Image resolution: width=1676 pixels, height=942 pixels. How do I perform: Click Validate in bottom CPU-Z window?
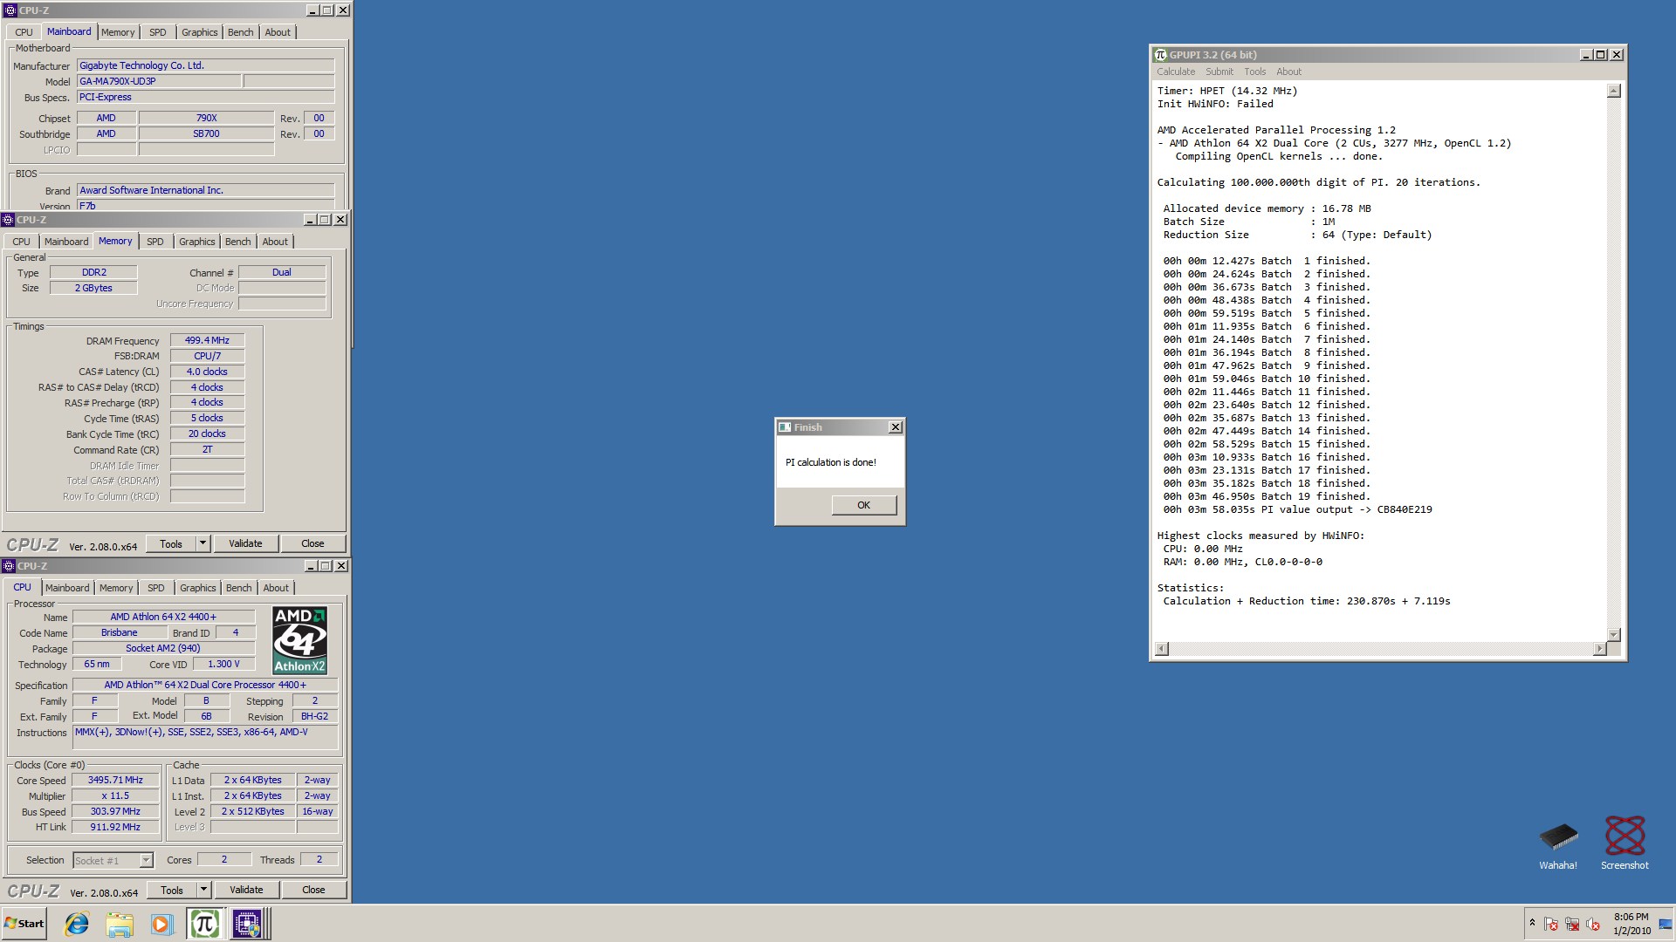point(246,890)
